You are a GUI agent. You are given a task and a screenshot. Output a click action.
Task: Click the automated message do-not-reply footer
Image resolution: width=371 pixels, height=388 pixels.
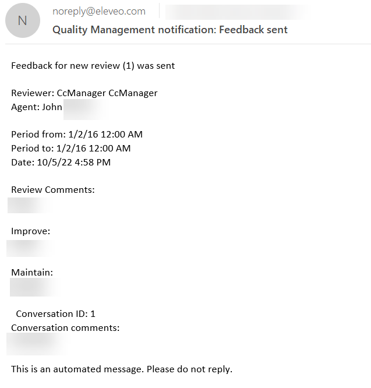point(121,369)
